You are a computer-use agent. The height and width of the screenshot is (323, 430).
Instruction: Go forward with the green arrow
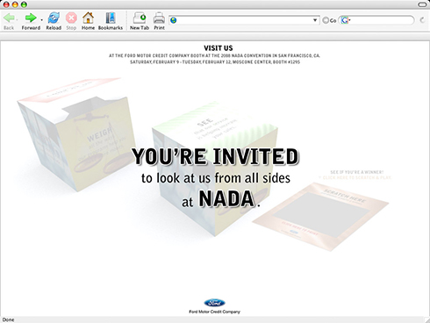(x=31, y=18)
